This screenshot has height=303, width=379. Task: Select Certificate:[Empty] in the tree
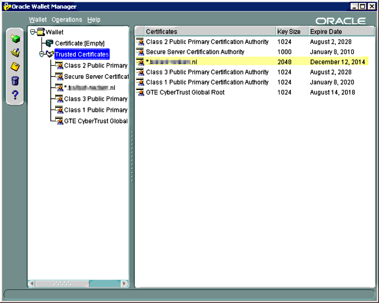80,43
